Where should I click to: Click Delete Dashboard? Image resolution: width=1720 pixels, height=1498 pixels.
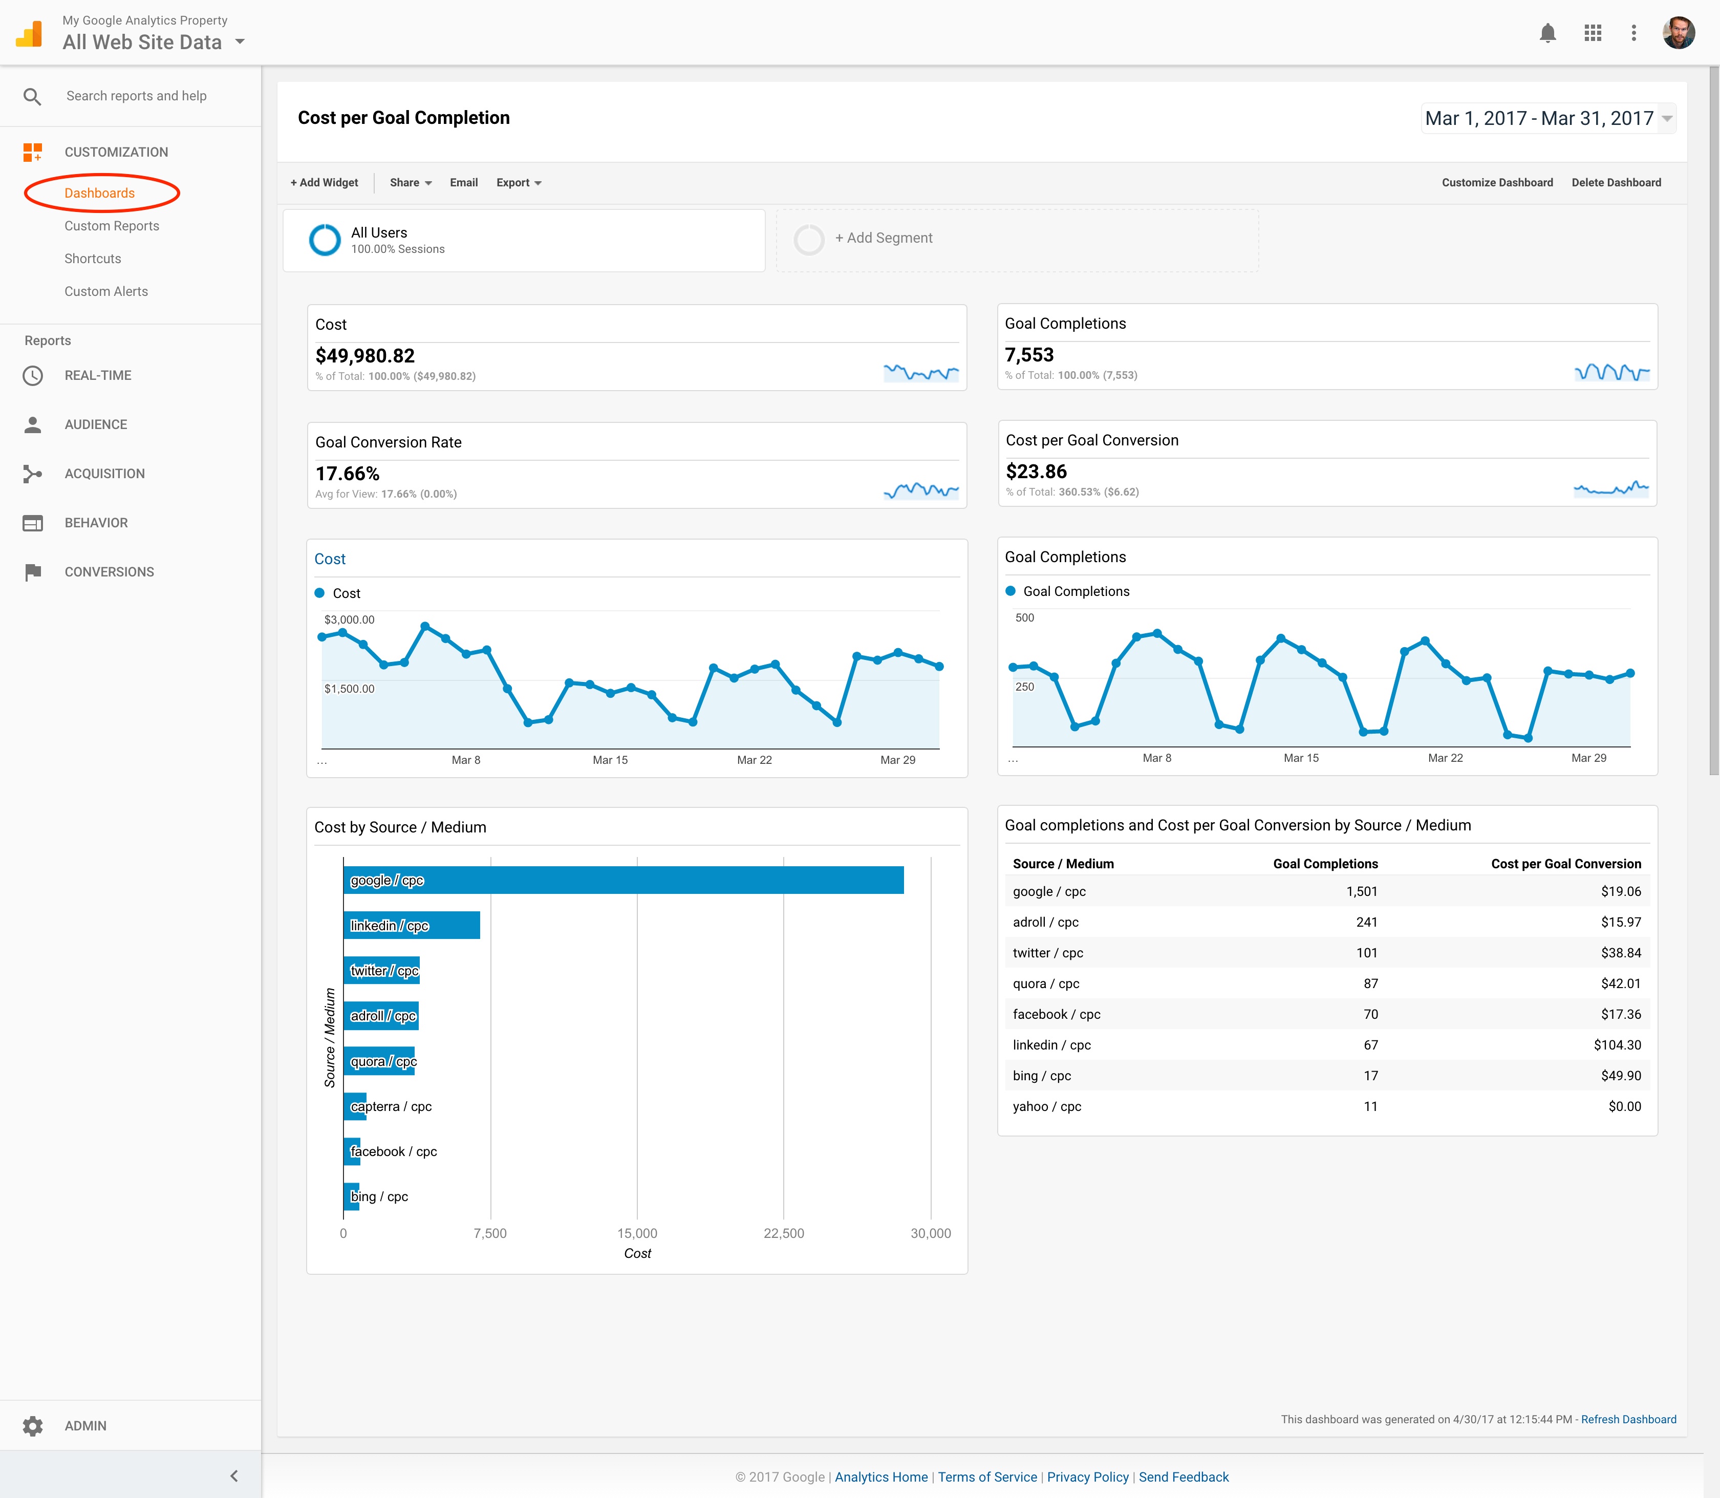click(x=1616, y=182)
